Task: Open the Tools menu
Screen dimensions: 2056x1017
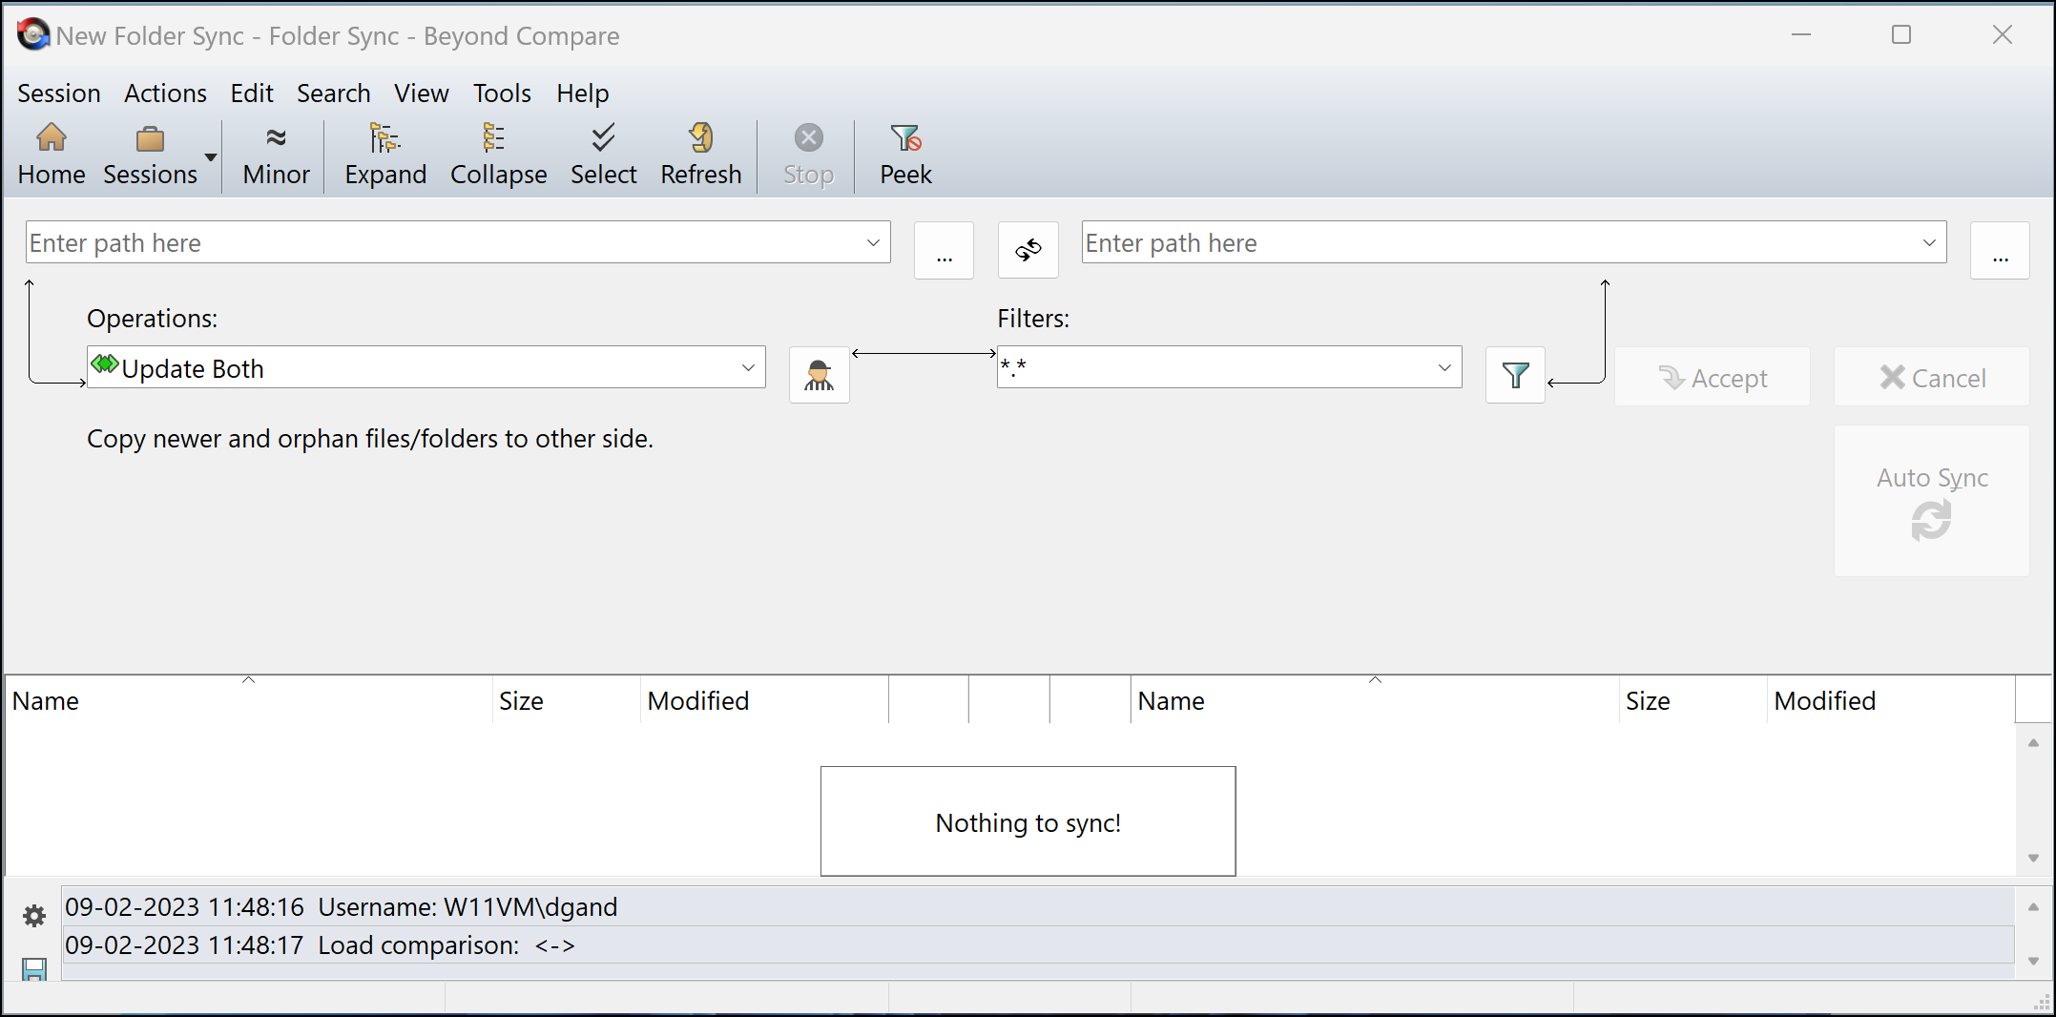Action: coord(502,93)
